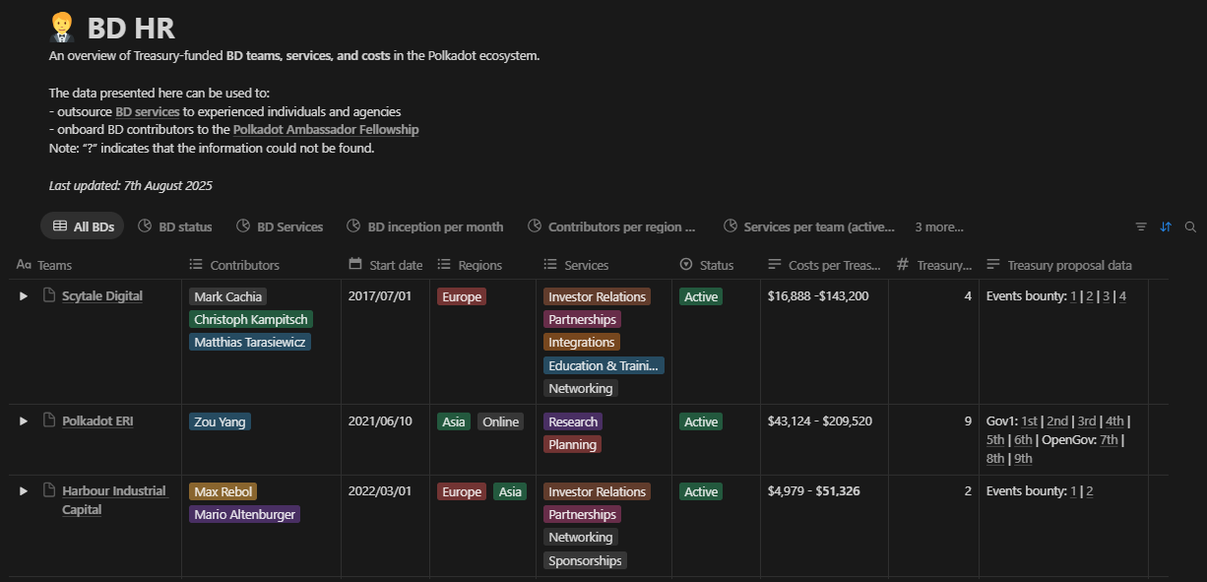The width and height of the screenshot is (1207, 582).
Task: Expand the Scytale Digital row toggle
Action: tap(24, 296)
